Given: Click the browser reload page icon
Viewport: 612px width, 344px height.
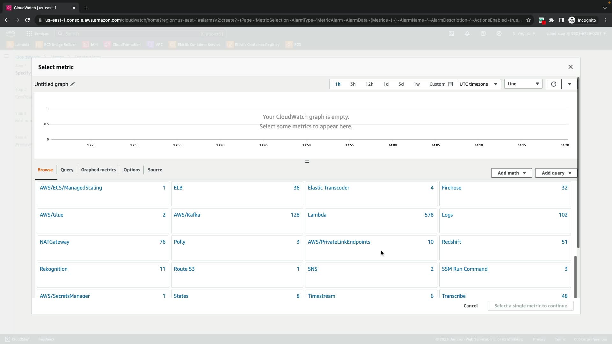Looking at the screenshot, I should click(27, 20).
